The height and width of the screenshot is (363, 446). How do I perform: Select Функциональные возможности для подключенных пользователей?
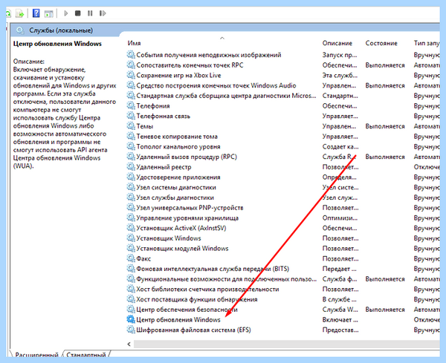[x=226, y=279]
